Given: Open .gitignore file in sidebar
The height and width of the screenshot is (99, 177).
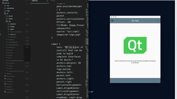Looking at the screenshot, I should coord(9,74).
